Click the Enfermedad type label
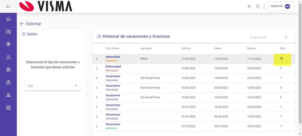Viewport: 302px width, 136px height. tap(113, 66)
